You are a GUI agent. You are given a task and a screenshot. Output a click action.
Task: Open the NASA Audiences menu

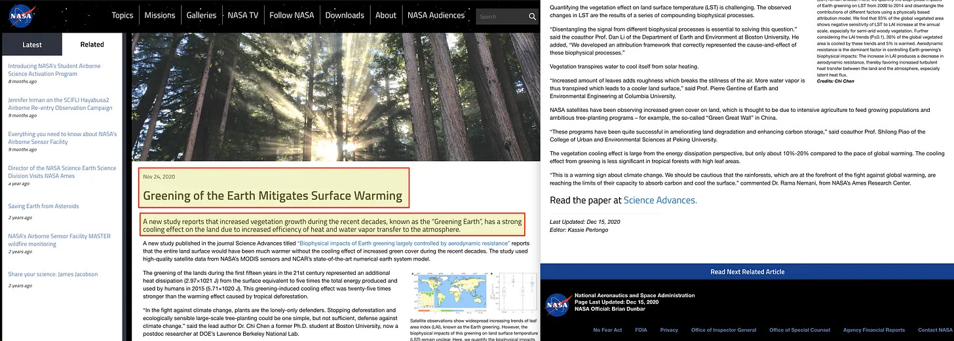[x=436, y=15]
